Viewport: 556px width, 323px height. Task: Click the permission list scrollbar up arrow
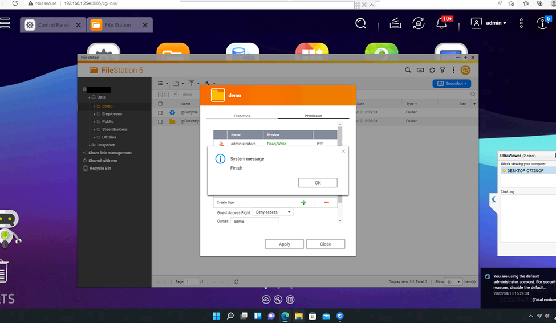pyautogui.click(x=340, y=124)
